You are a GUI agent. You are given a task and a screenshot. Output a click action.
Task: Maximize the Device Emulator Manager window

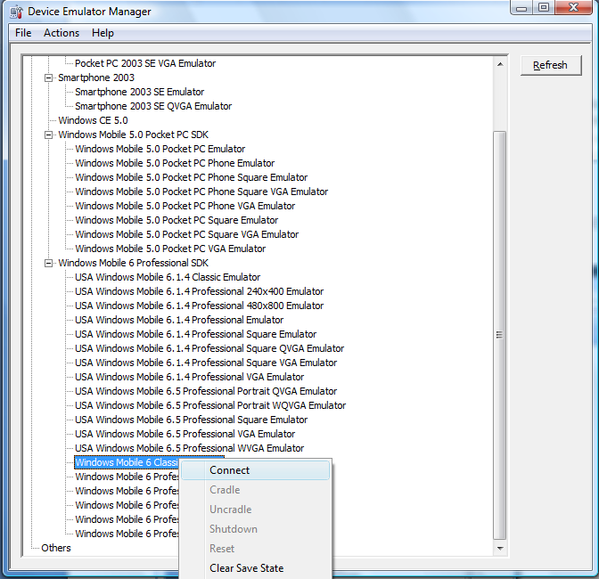pos(544,7)
